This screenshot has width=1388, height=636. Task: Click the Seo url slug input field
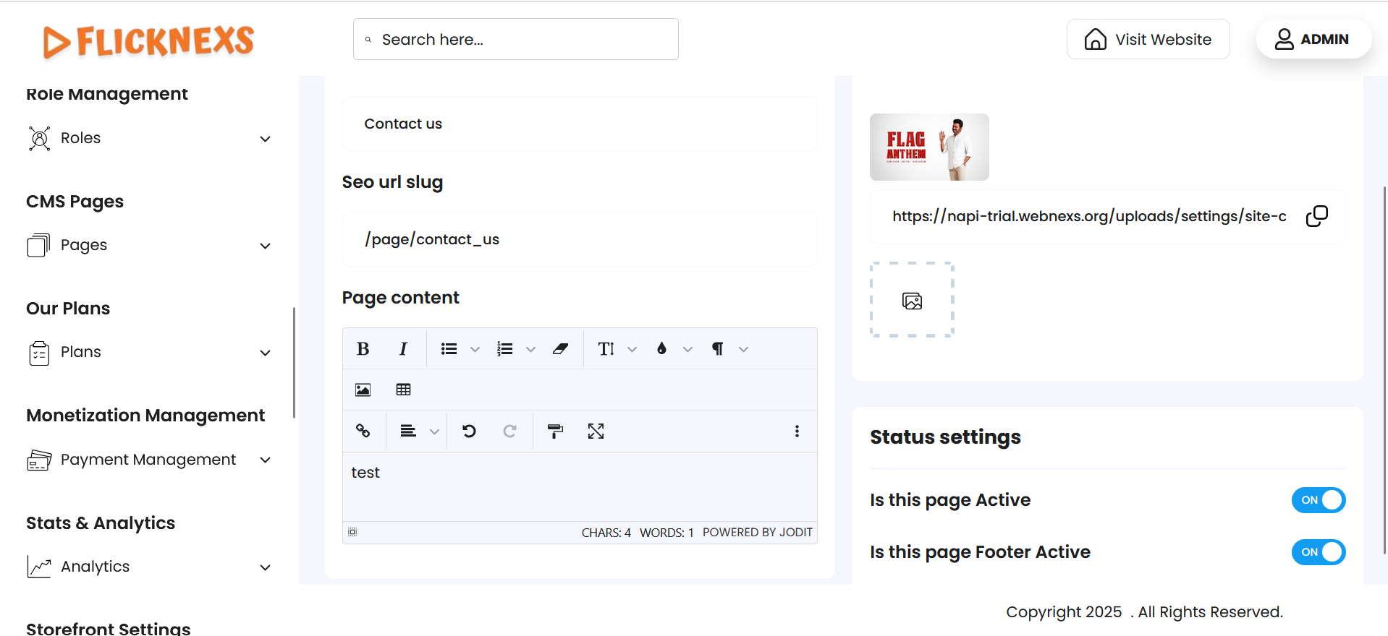point(580,239)
